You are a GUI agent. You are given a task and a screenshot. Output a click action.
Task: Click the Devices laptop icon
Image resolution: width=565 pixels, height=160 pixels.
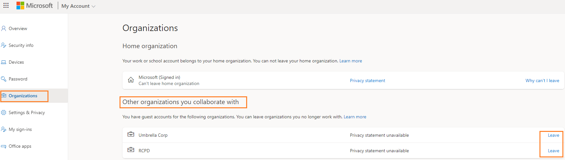[x=4, y=62]
